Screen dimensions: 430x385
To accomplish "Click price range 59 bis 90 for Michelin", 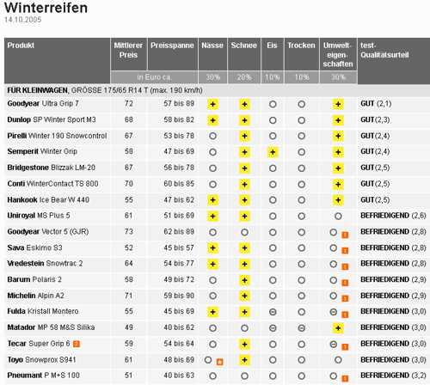I will [x=179, y=296].
